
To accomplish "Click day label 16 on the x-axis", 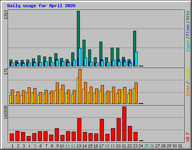I will (96, 146).
